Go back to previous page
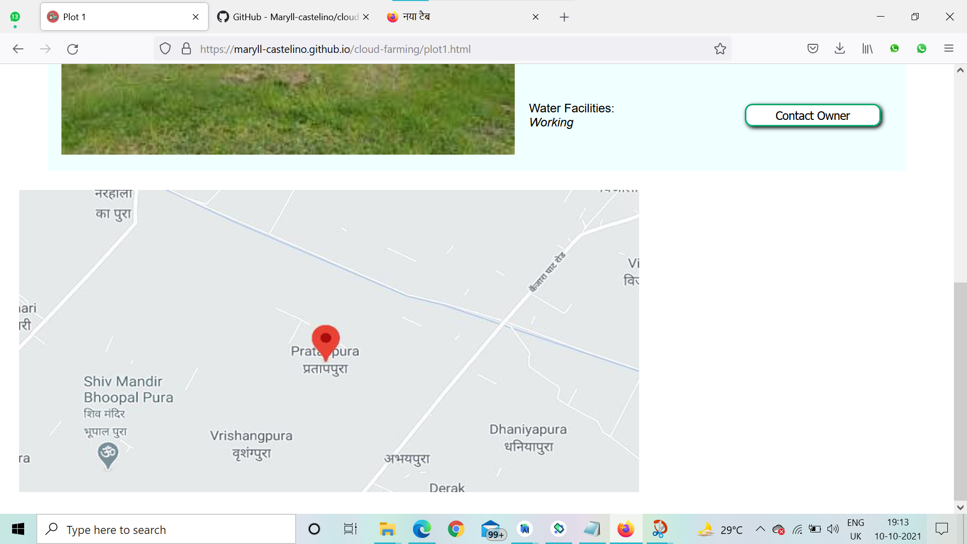967x544 pixels. tap(18, 49)
